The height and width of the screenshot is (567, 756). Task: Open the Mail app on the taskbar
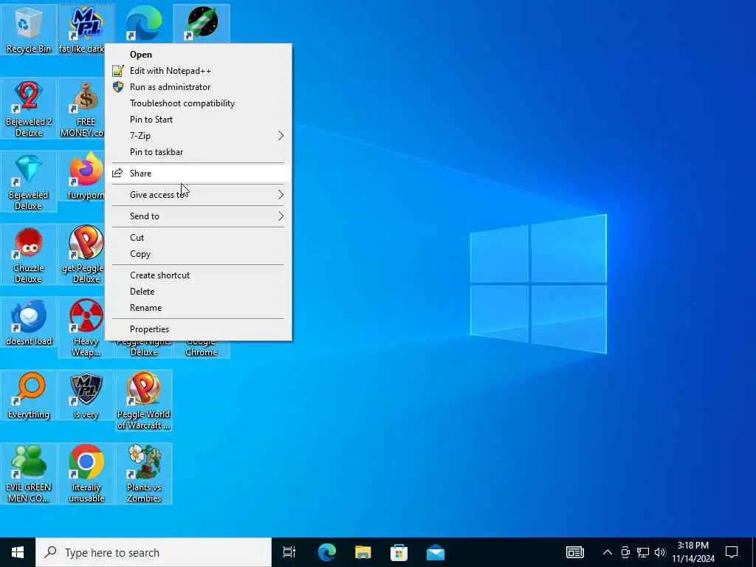click(x=436, y=552)
